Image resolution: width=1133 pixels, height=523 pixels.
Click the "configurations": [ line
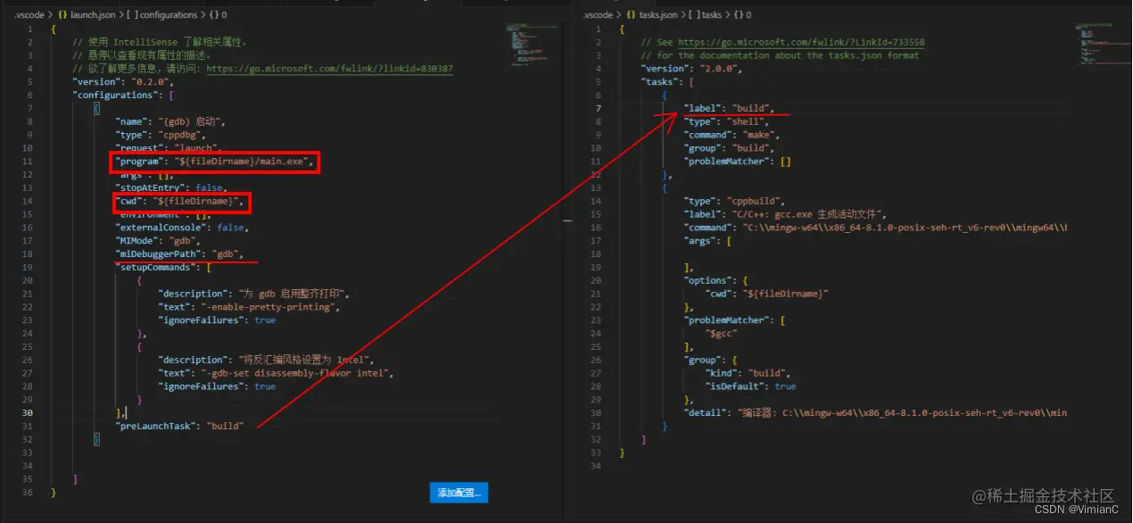click(x=123, y=95)
